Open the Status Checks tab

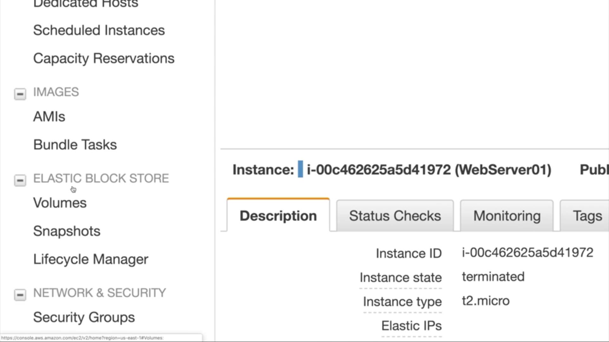pyautogui.click(x=395, y=216)
